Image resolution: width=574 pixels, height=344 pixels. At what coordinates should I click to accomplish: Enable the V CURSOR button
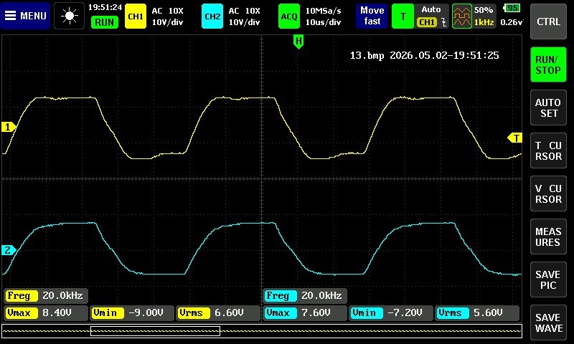548,193
